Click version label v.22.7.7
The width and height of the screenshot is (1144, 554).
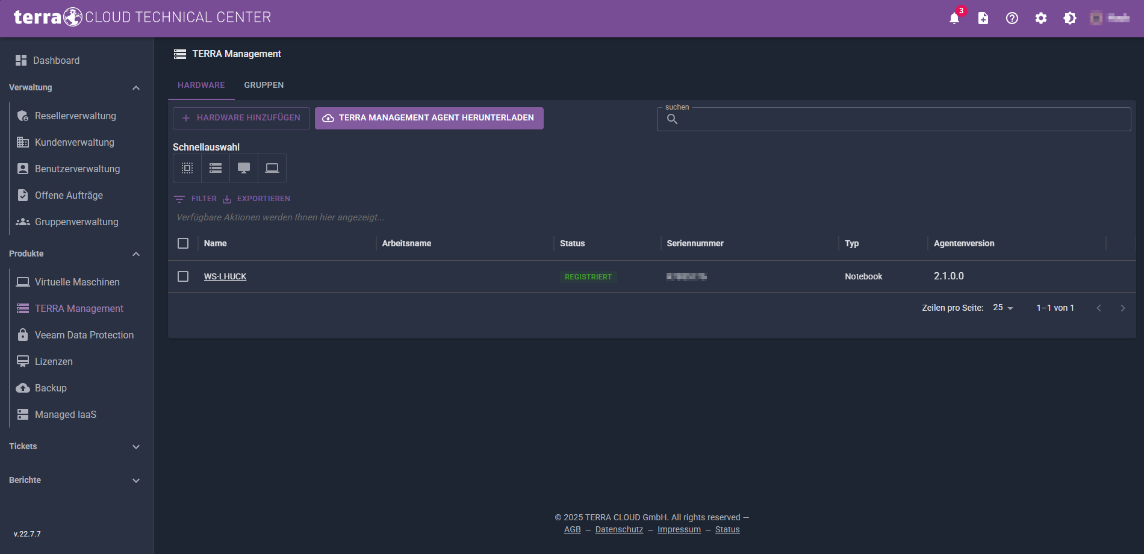pos(28,534)
